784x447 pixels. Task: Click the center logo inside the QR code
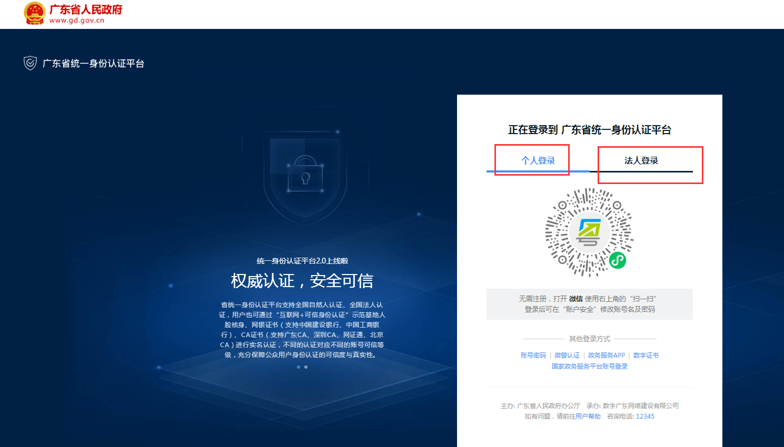click(589, 232)
